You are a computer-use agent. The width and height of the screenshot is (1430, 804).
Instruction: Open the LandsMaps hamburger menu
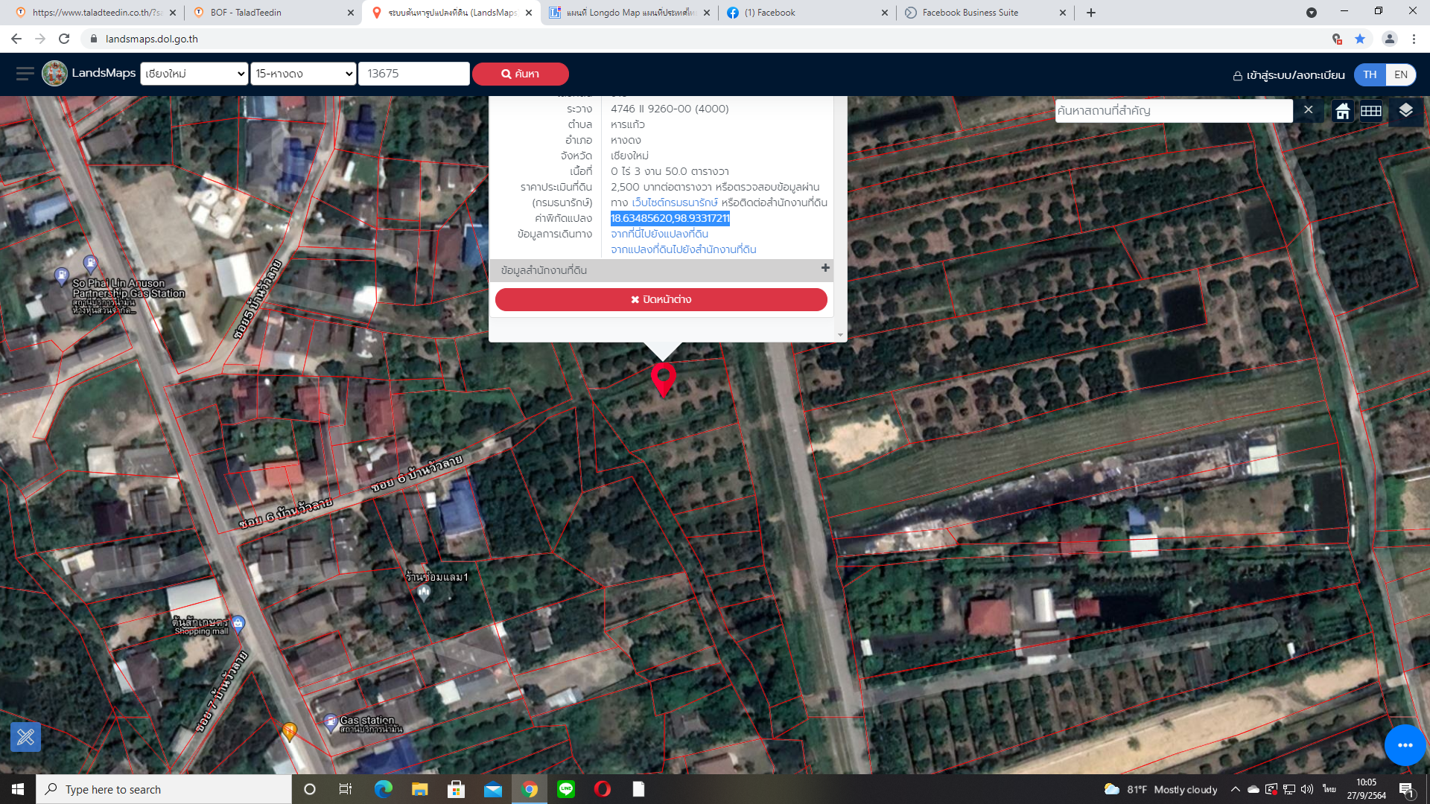coord(25,73)
